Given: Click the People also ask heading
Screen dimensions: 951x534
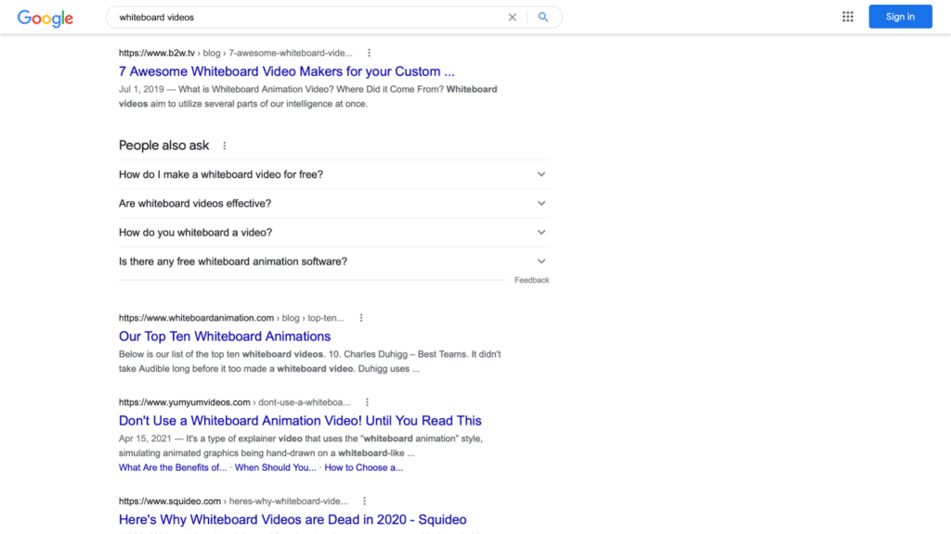Looking at the screenshot, I should (163, 146).
